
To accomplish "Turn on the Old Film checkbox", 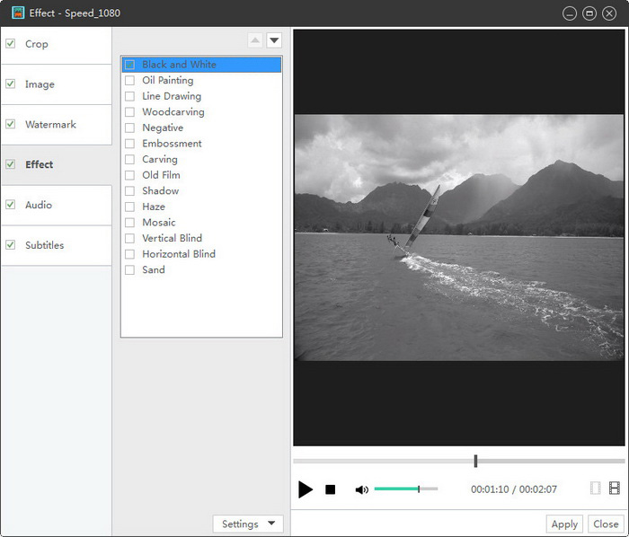I will [x=129, y=175].
